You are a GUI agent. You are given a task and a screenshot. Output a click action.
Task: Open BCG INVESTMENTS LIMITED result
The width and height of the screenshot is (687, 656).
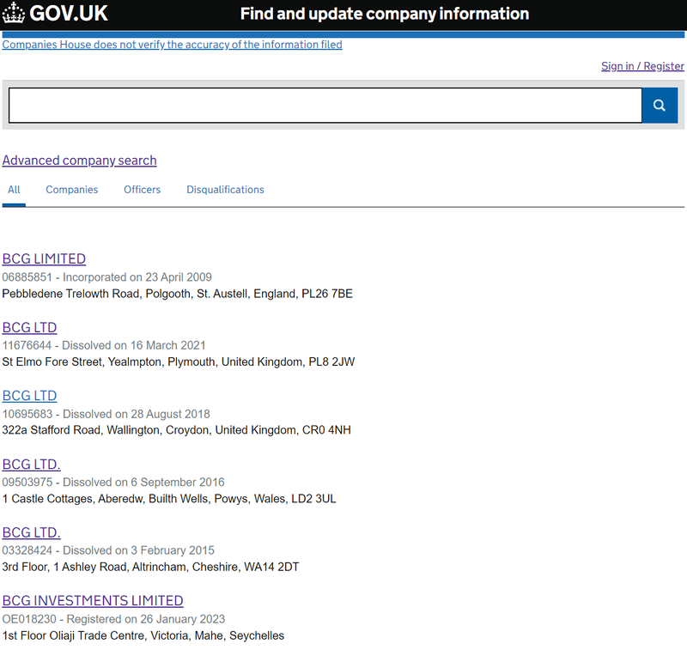[93, 601]
